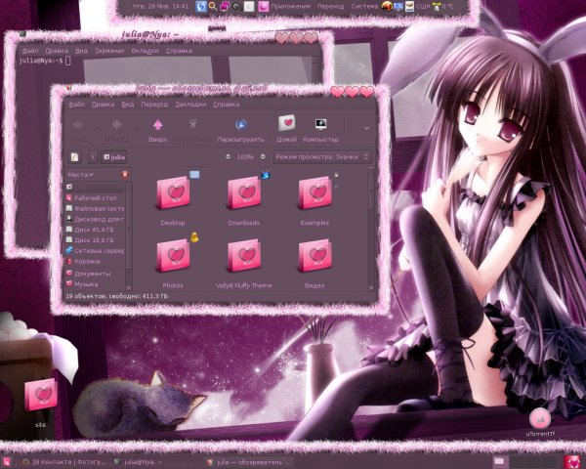Click the 100% zoom level label
The height and width of the screenshot is (469, 586).
click(245, 157)
